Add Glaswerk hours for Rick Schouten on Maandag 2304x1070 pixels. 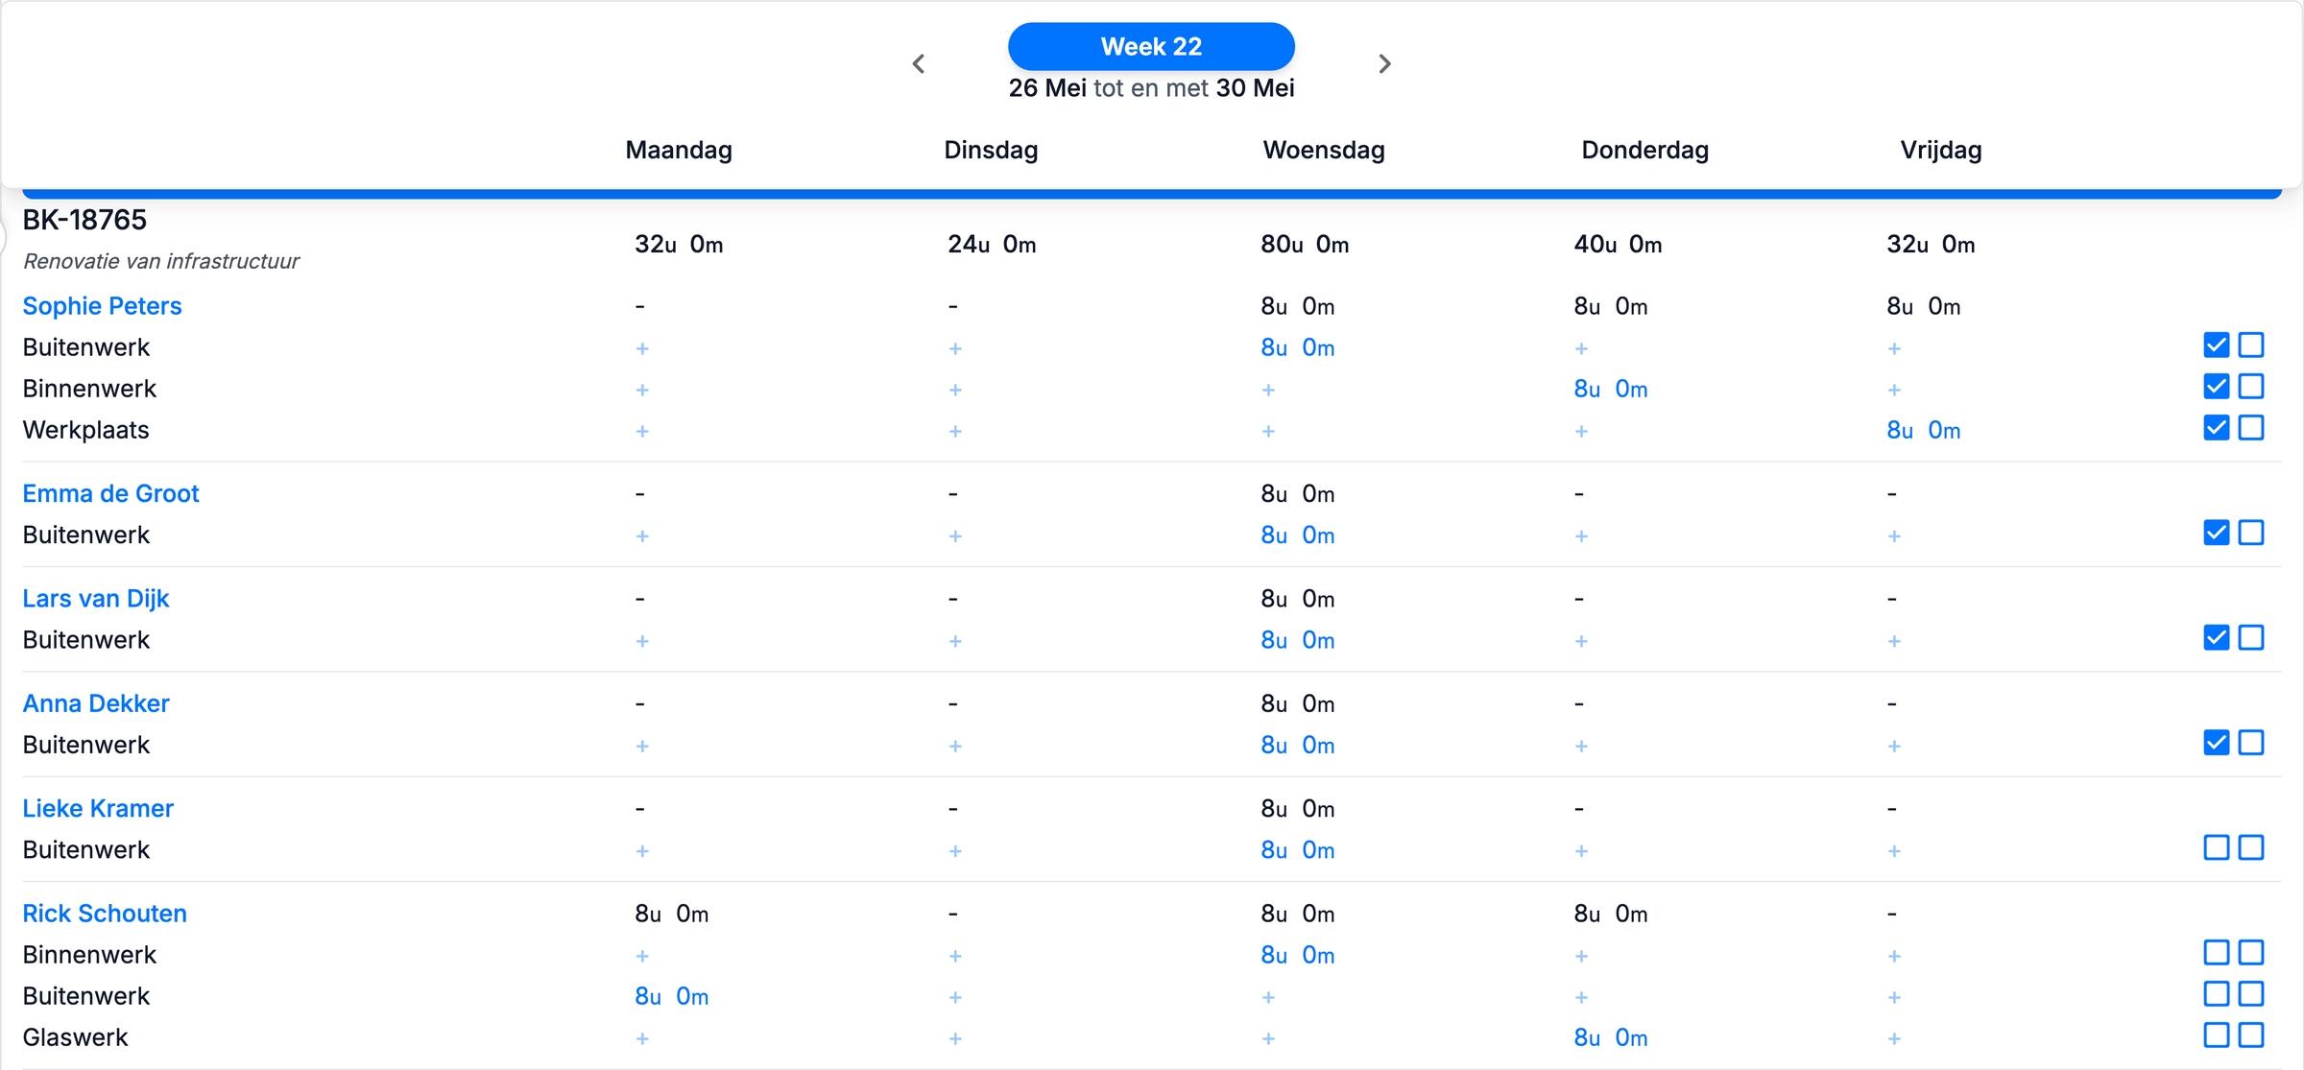tap(641, 1038)
